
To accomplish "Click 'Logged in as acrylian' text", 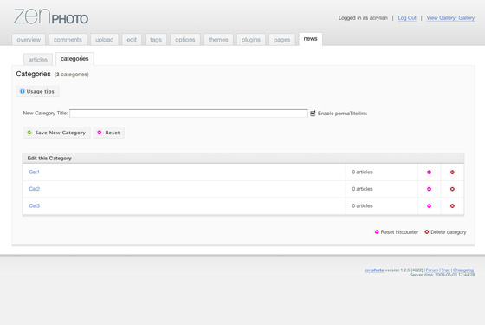I will tap(363, 18).
